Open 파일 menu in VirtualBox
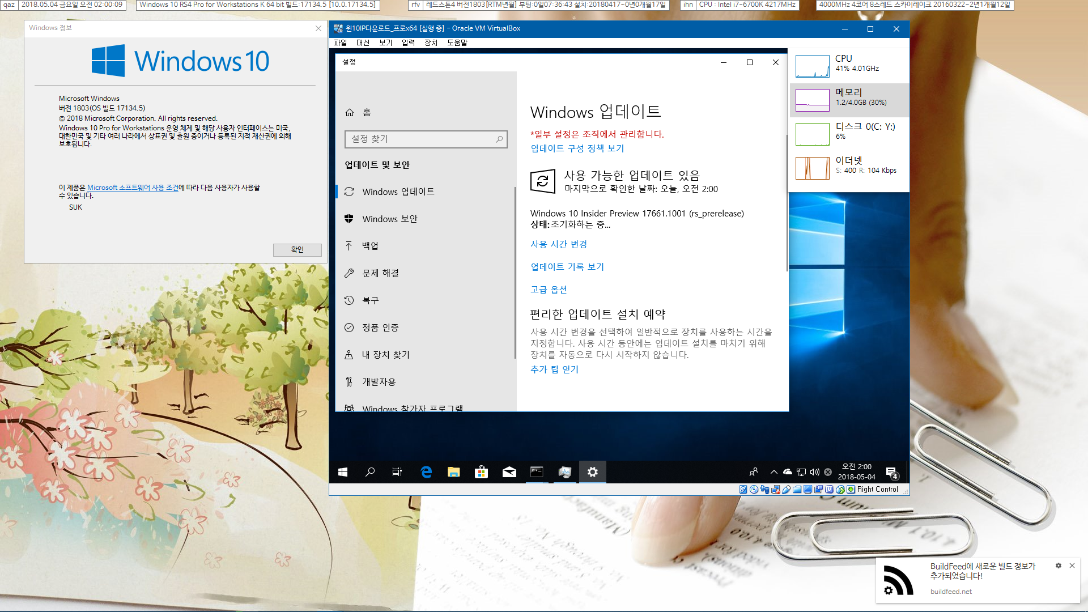1088x612 pixels. click(341, 43)
